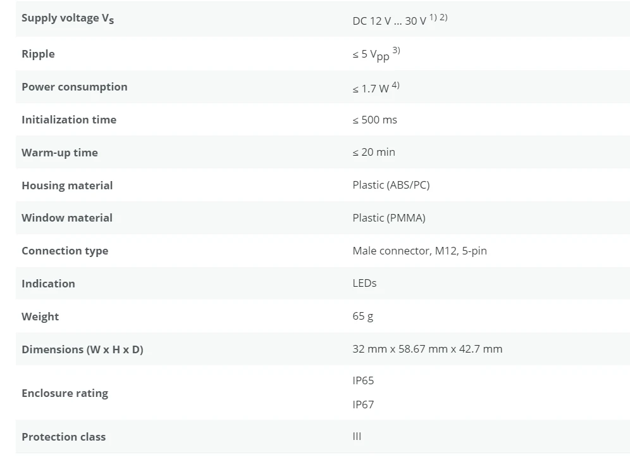The width and height of the screenshot is (630, 471).
Task: Select the IP67 enclosure rating
Action: [363, 405]
